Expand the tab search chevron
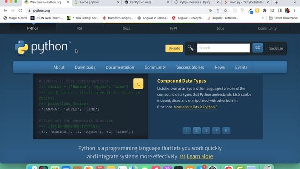Image resolution: width=300 pixels, height=169 pixels. (295, 2)
